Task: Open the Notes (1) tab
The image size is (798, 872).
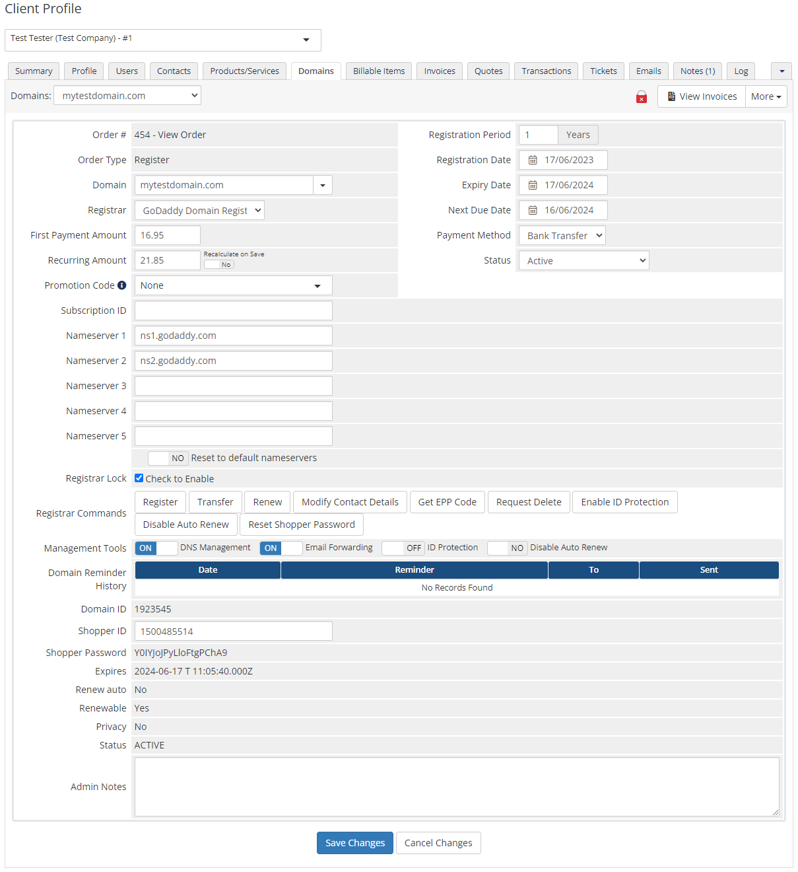Action: [697, 71]
